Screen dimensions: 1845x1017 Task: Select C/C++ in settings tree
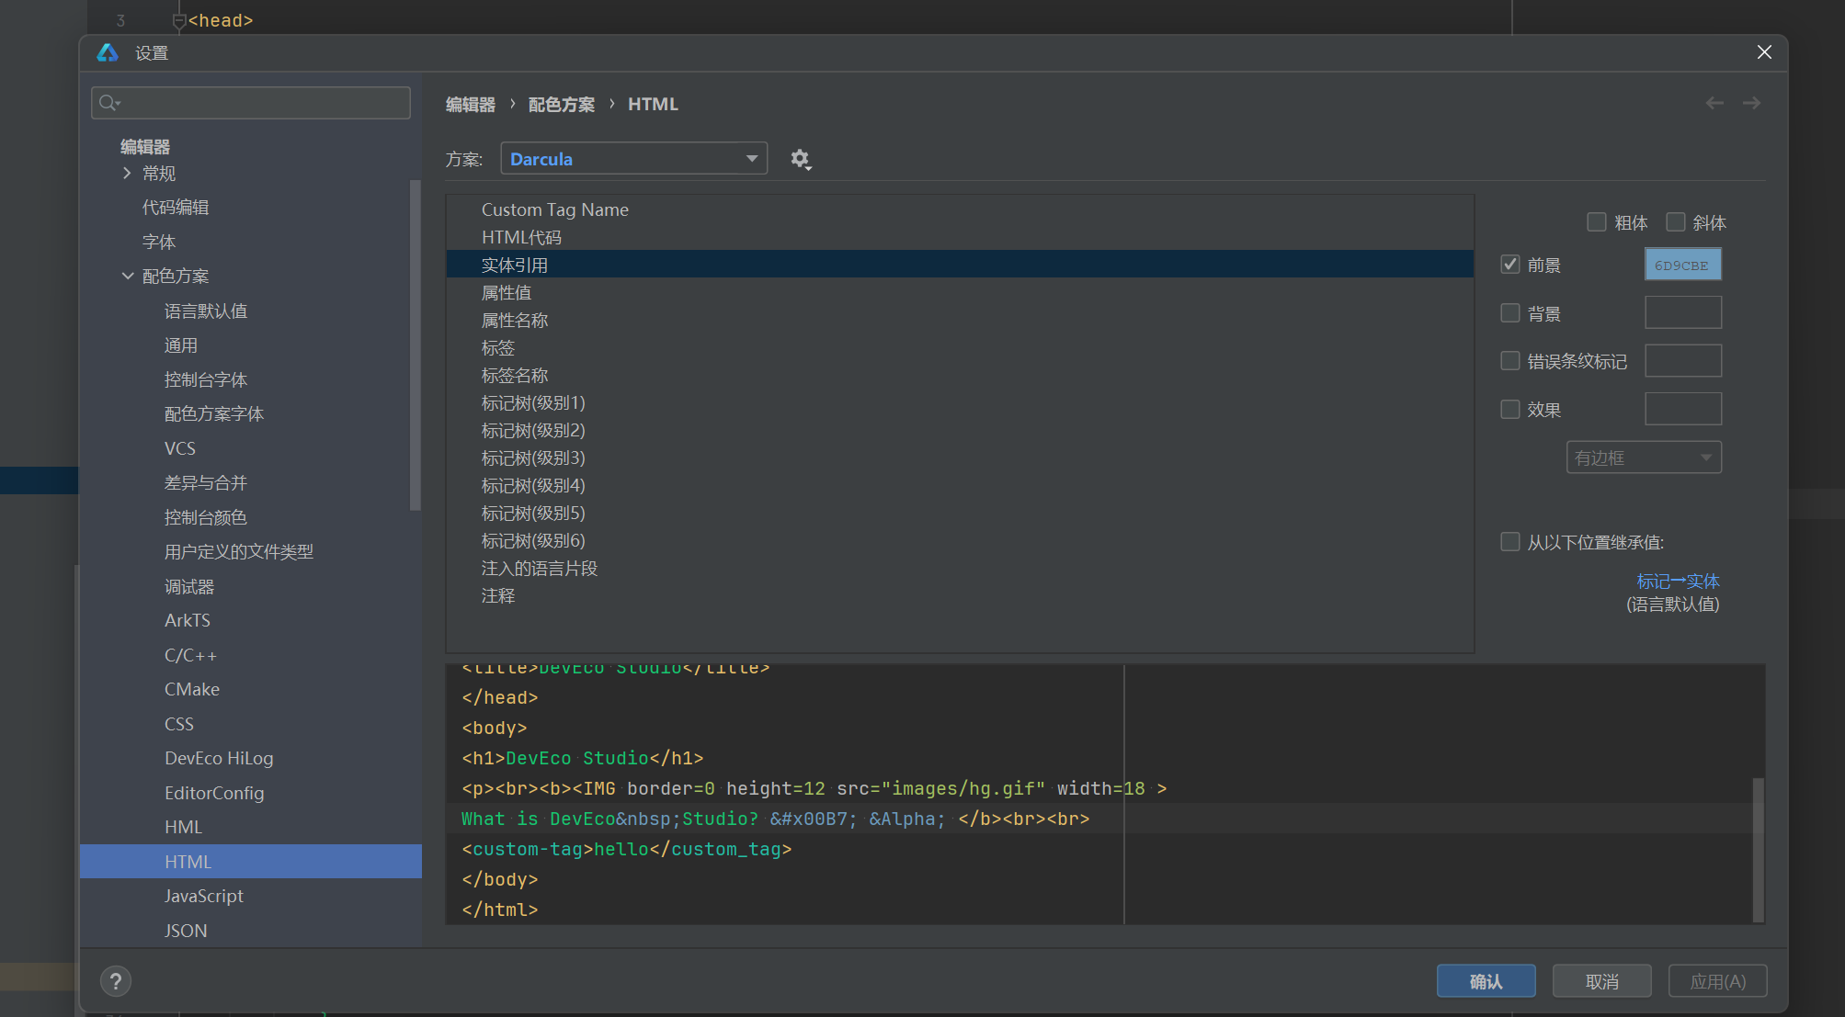pyautogui.click(x=190, y=655)
